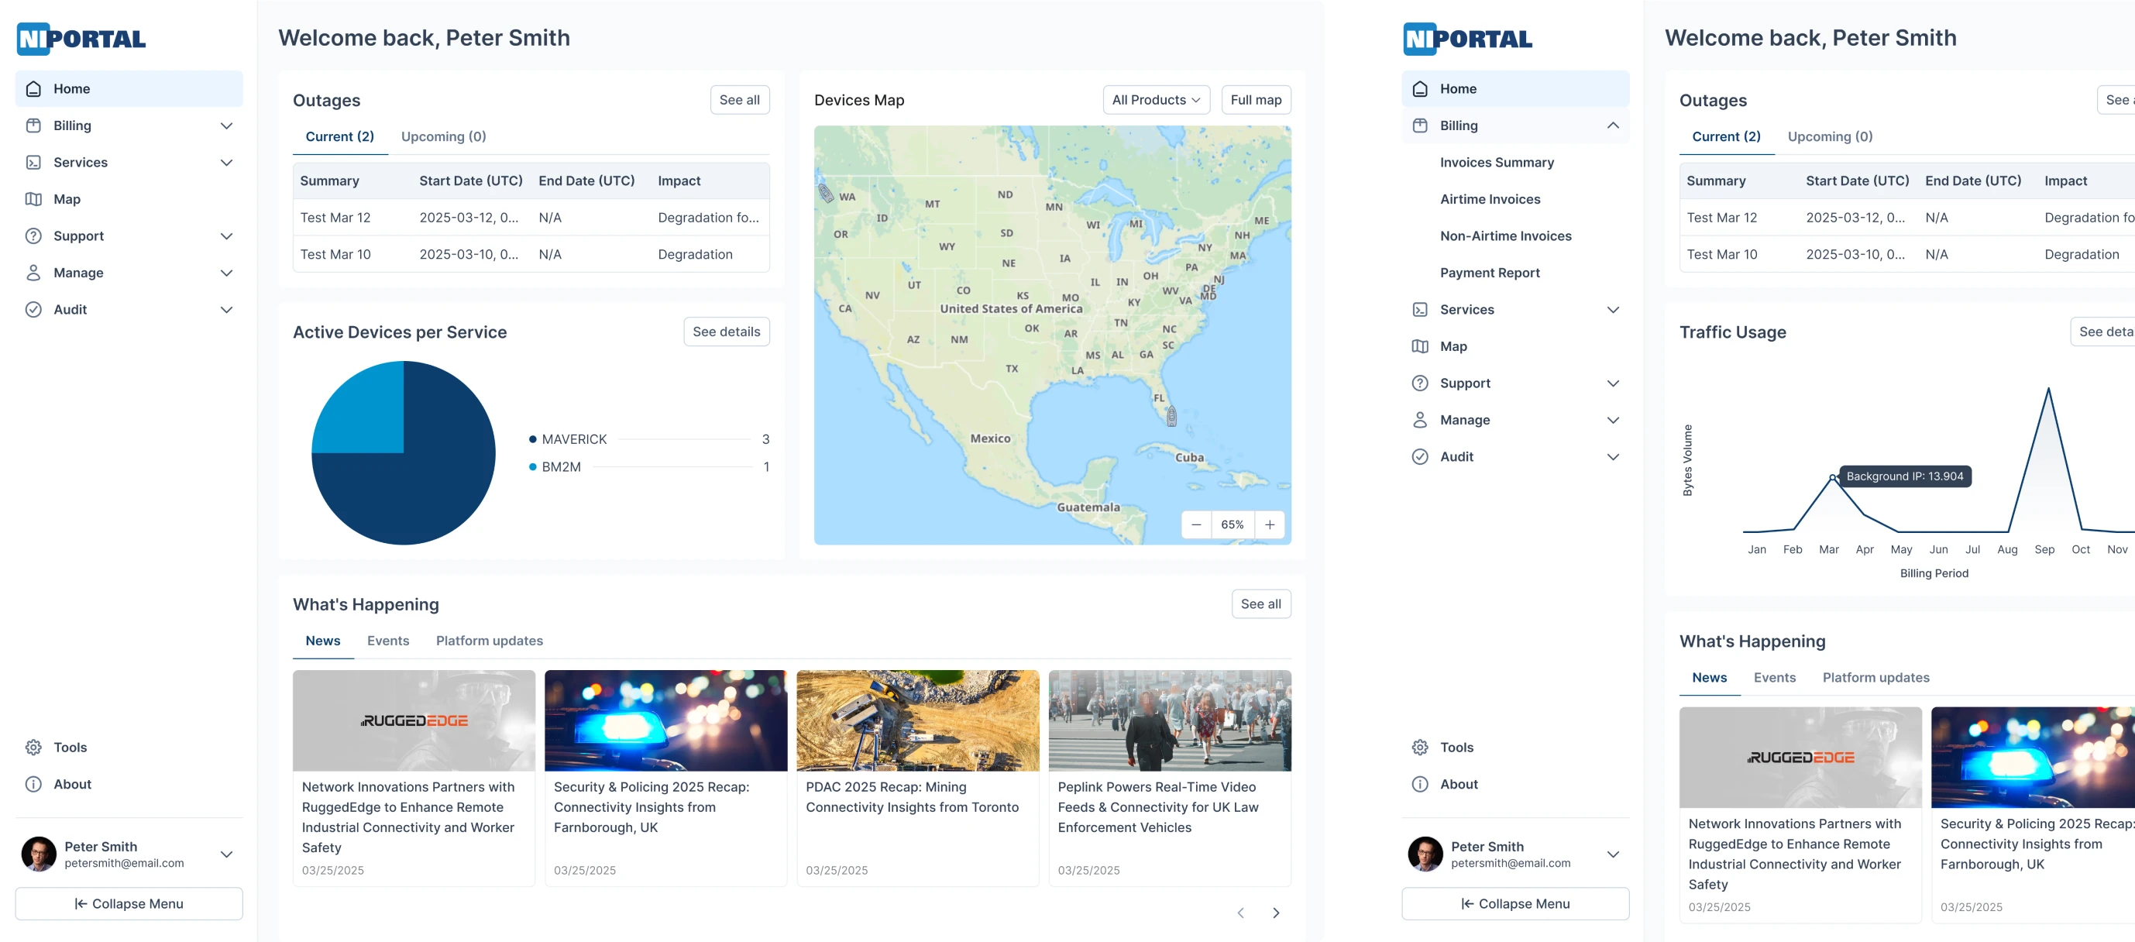Select the Platform updates tab in left view
The width and height of the screenshot is (2135, 942).
point(489,641)
